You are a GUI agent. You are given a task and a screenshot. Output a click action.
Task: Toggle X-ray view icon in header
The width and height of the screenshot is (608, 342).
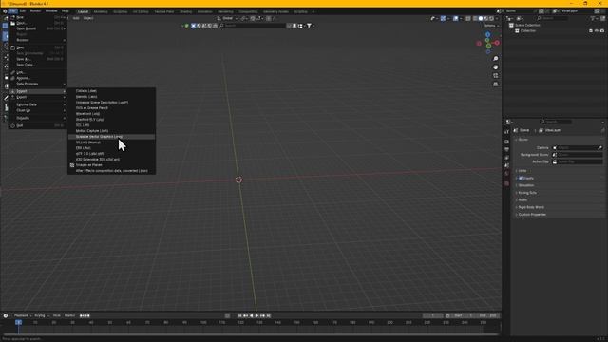tap(468, 18)
